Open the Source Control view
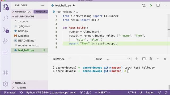 pos(6,30)
